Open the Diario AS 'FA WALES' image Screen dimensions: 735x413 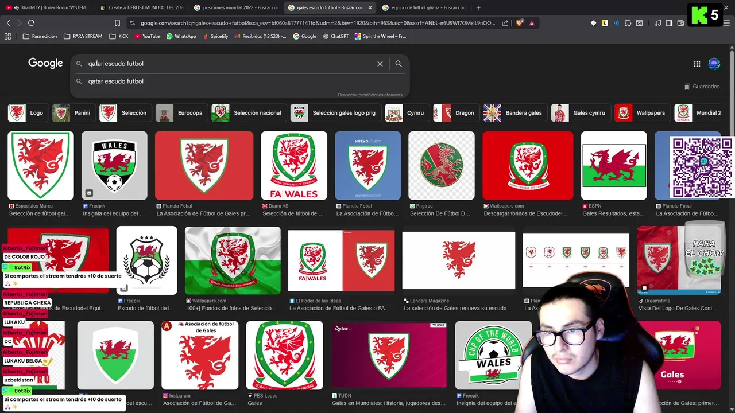click(294, 165)
